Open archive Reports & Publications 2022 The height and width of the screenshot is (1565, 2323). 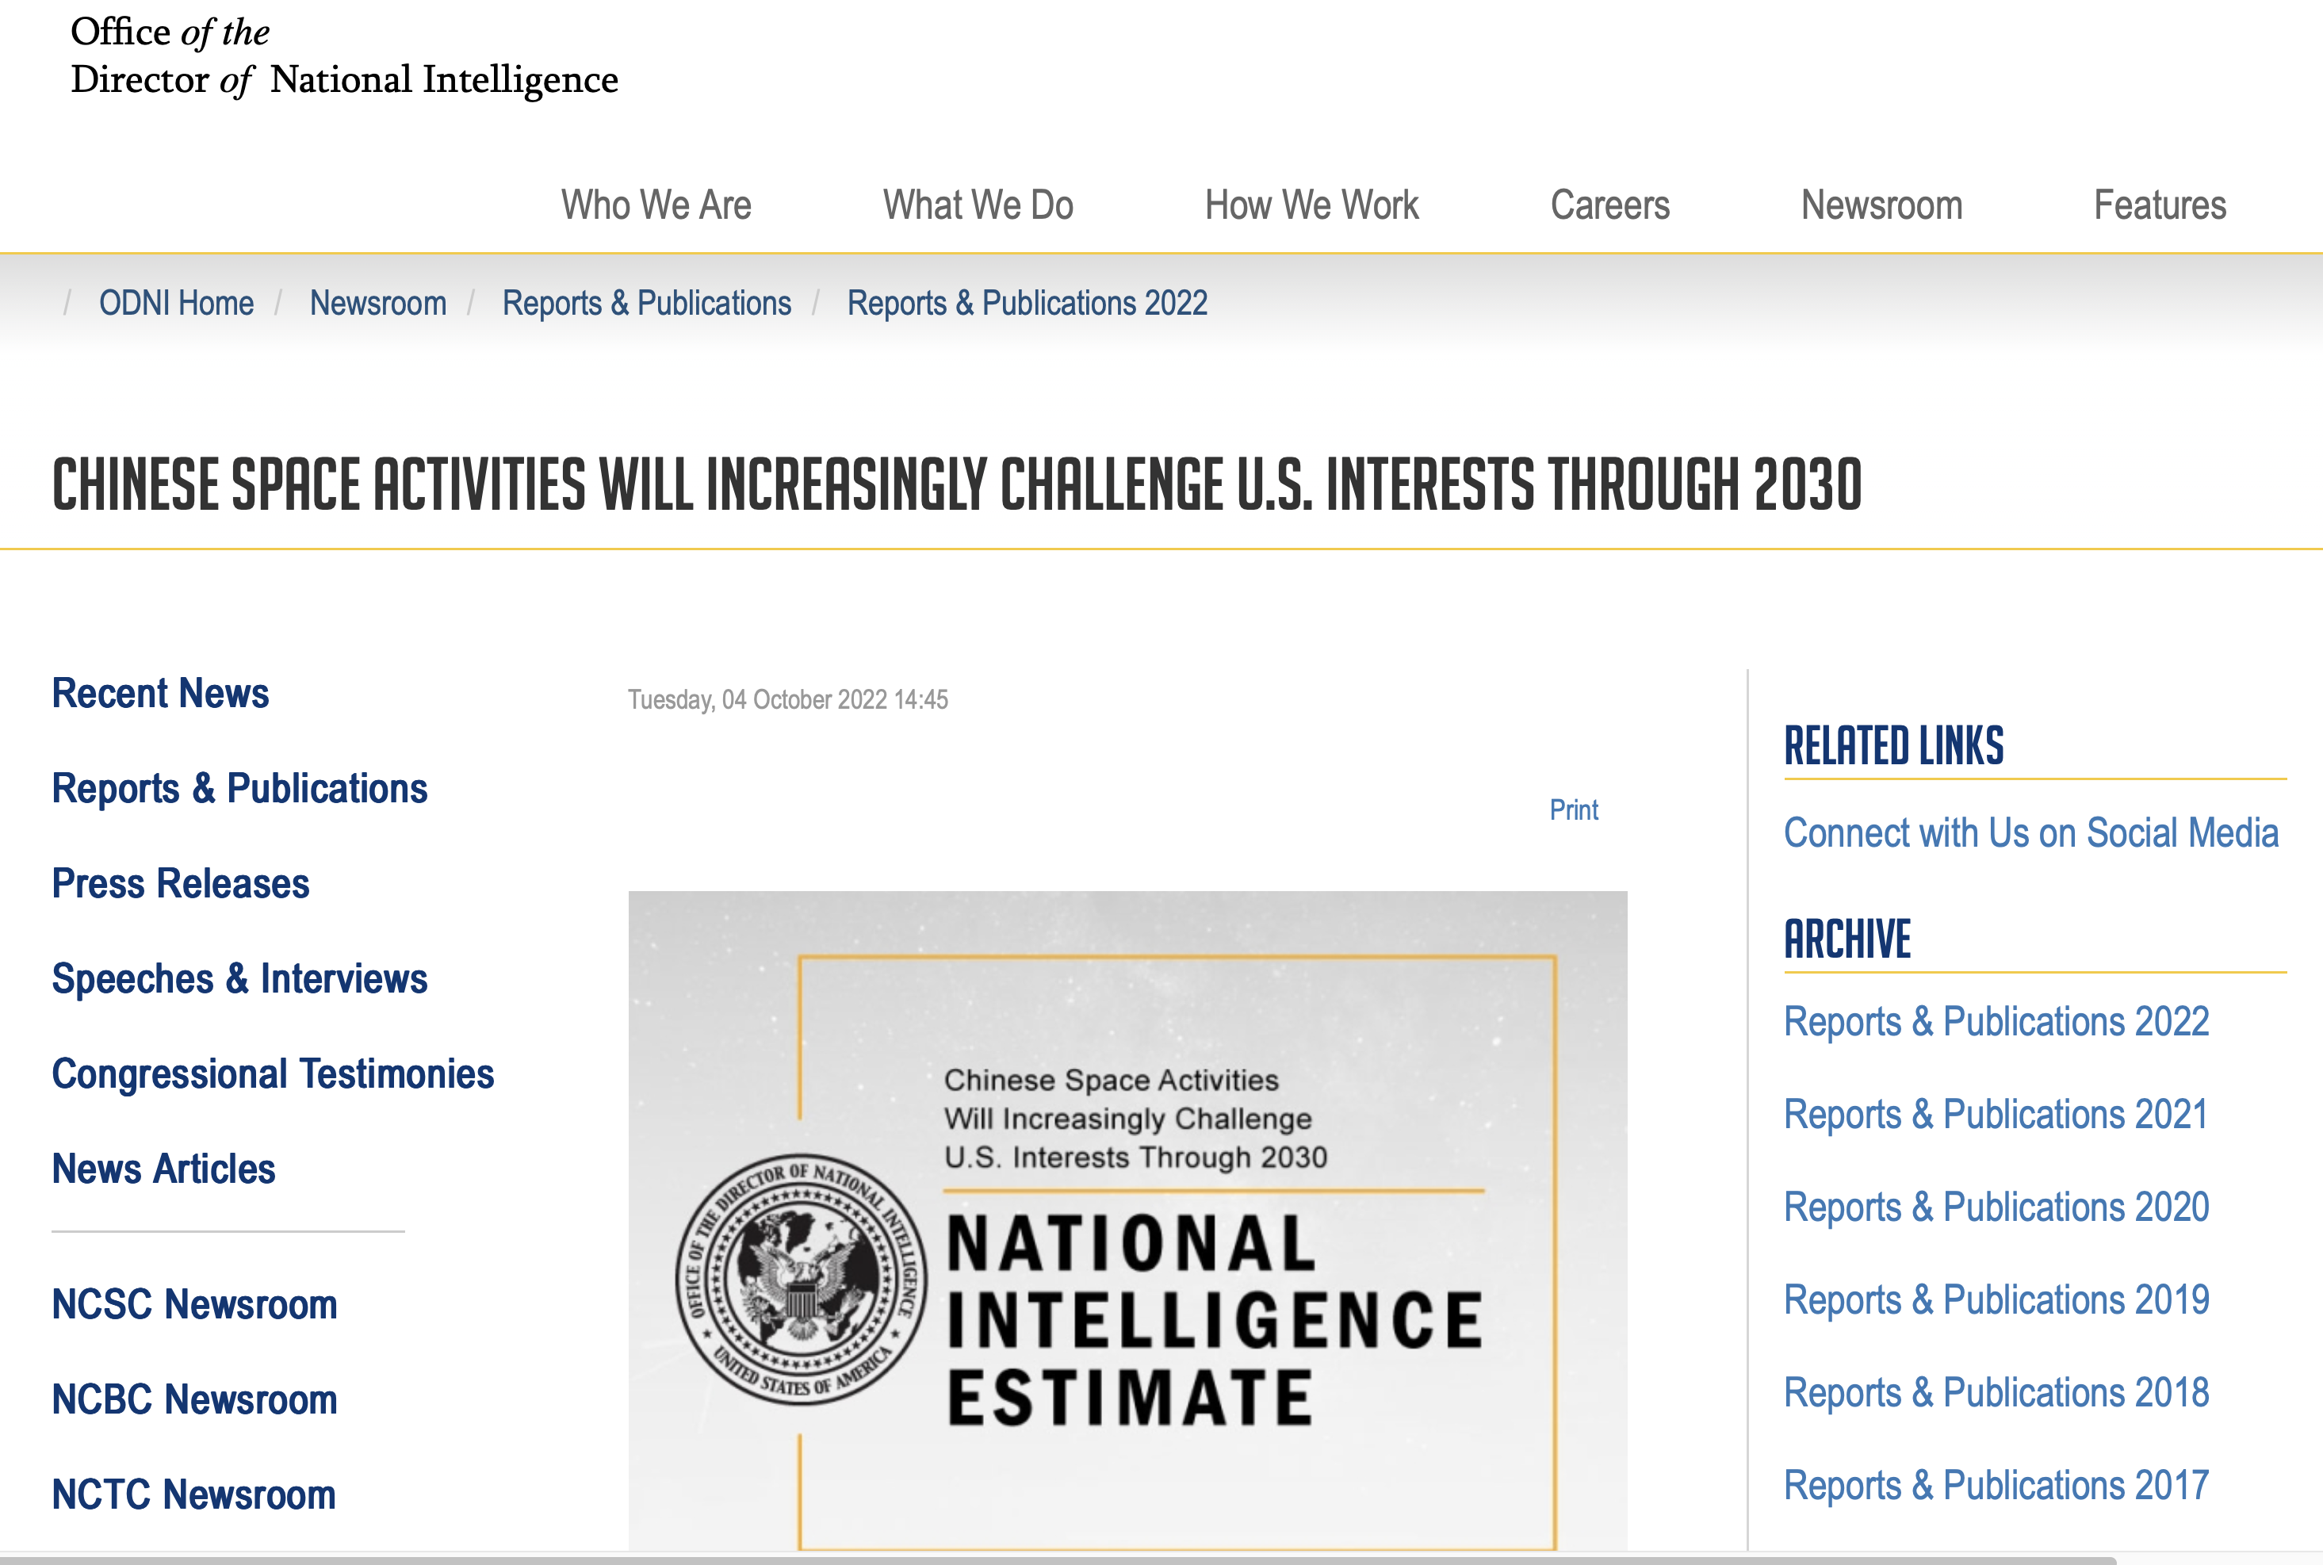(1996, 1021)
